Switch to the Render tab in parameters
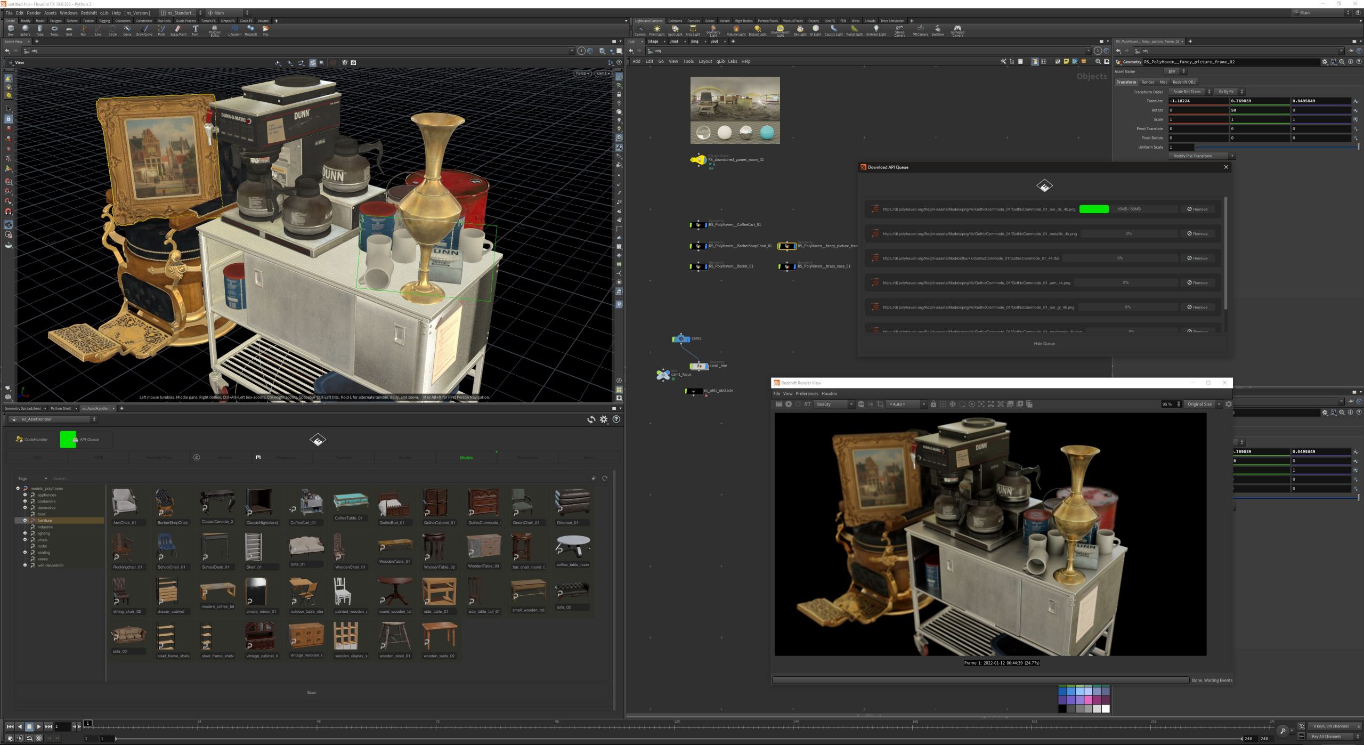Viewport: 1364px width, 745px height. click(x=1147, y=82)
